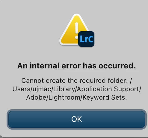
Task: Click the white exclamation mark in the triangle
Action: [77, 31]
